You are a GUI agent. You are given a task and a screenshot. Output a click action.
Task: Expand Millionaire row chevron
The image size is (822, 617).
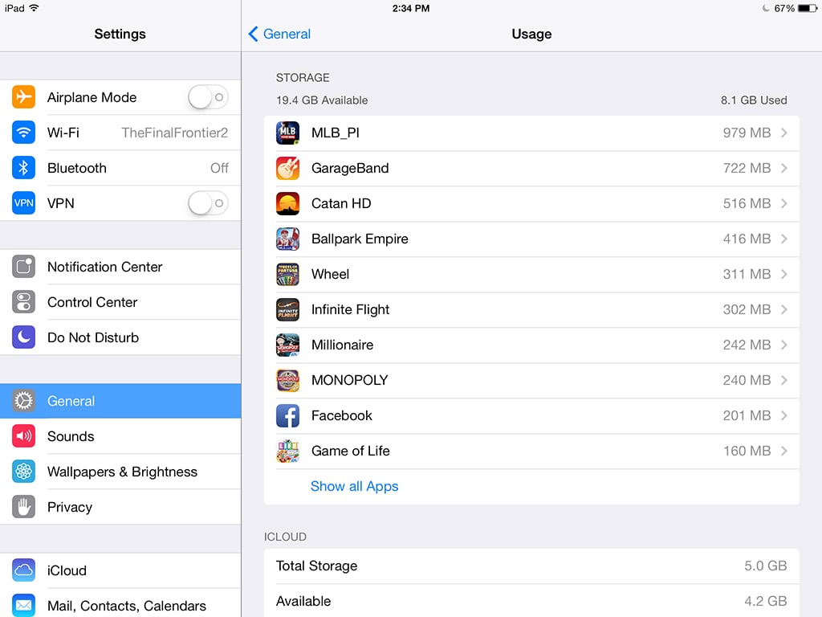click(784, 345)
